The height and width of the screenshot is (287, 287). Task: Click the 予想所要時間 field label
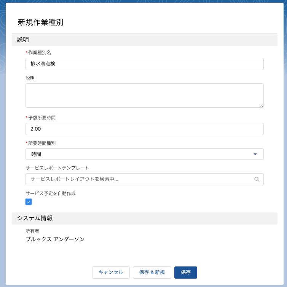pyautogui.click(x=42, y=118)
